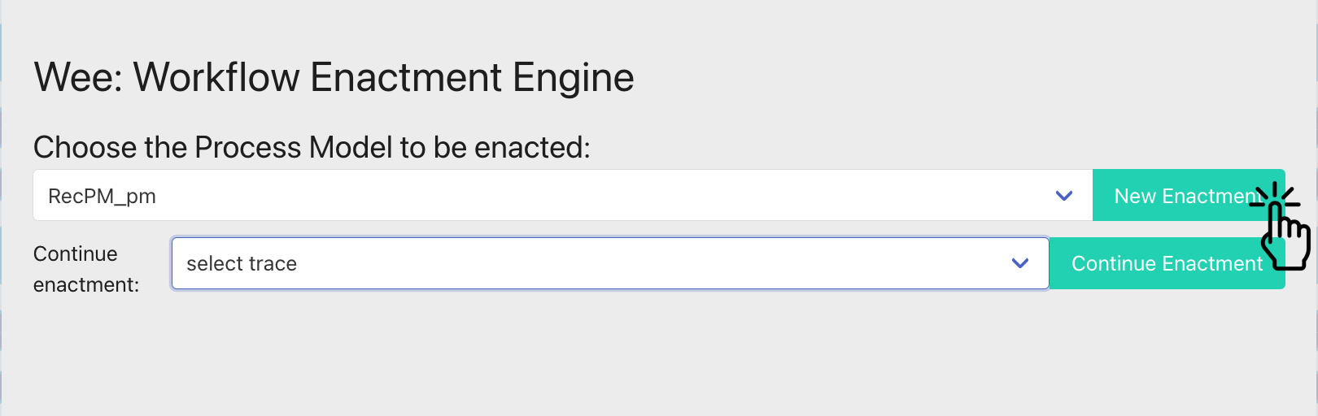The image size is (1318, 416).
Task: Click the word 'Engine' in the page title
Action: (x=573, y=79)
